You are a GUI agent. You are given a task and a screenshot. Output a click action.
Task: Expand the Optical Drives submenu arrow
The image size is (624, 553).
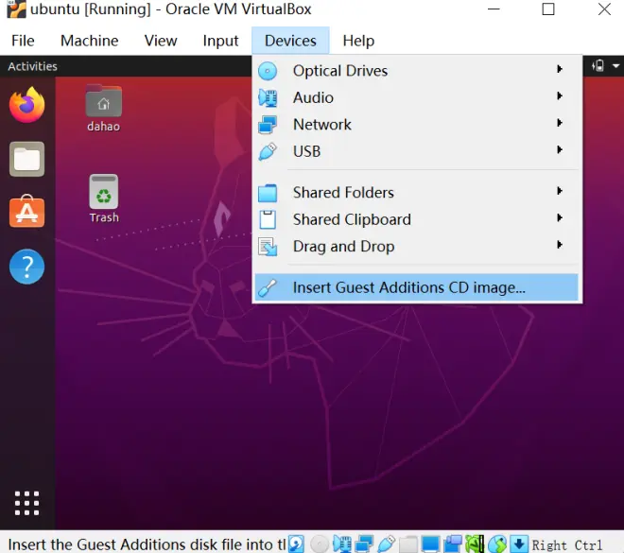point(560,69)
